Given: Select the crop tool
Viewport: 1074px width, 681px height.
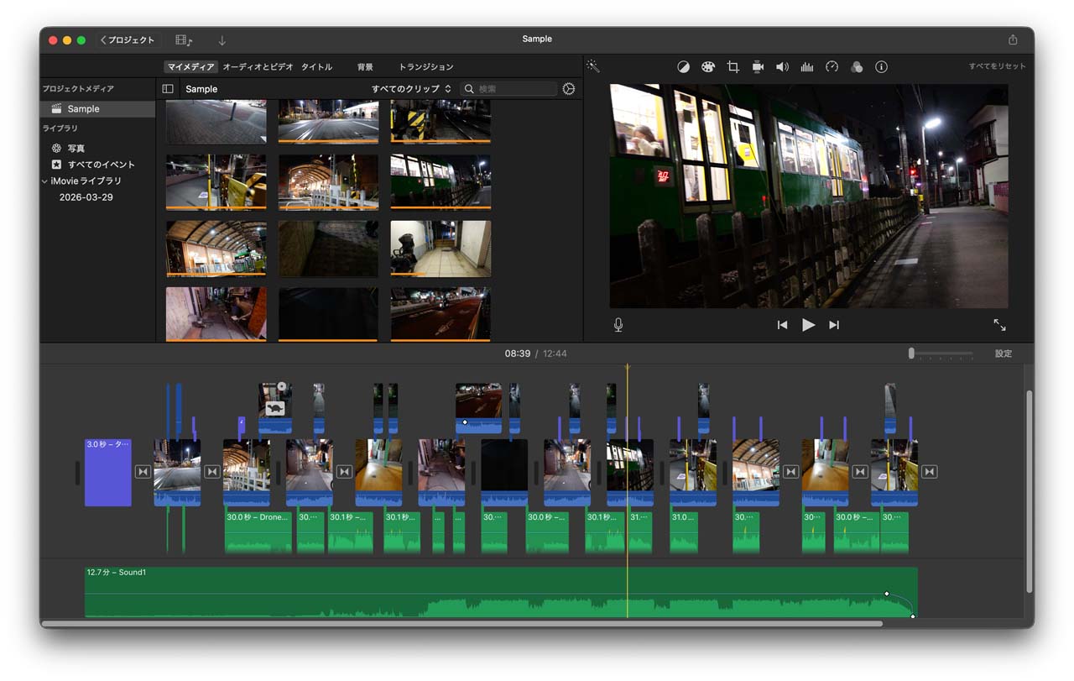Looking at the screenshot, I should tap(733, 67).
